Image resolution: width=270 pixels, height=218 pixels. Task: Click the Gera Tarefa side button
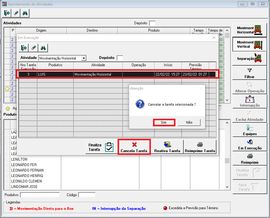(249, 187)
